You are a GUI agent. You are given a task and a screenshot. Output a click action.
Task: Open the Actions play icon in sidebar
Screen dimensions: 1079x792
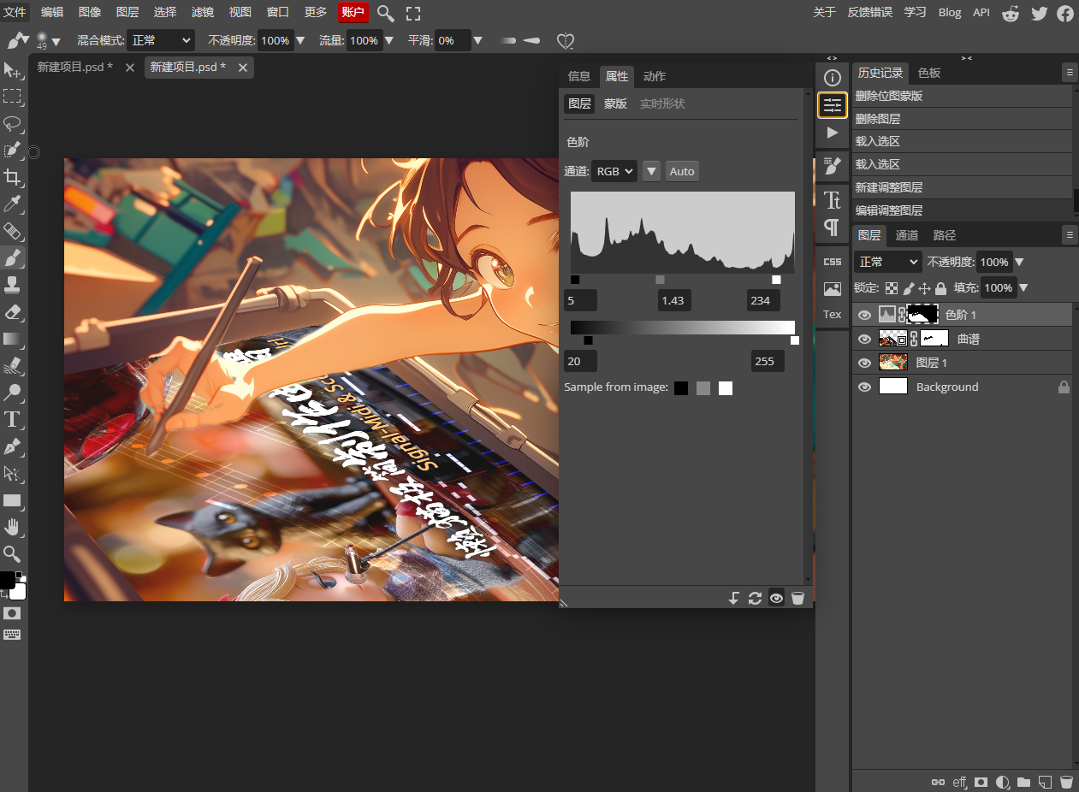pyautogui.click(x=832, y=133)
